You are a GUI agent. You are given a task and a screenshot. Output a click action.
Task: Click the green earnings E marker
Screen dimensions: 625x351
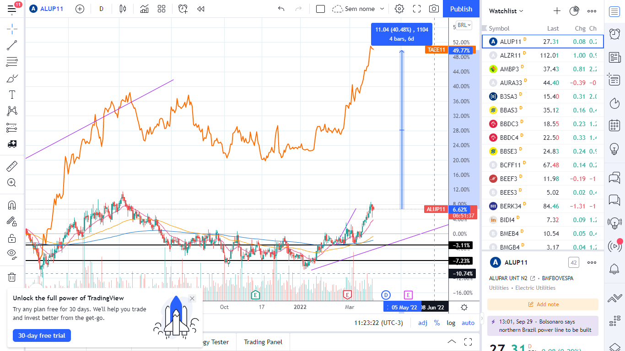[x=255, y=295]
